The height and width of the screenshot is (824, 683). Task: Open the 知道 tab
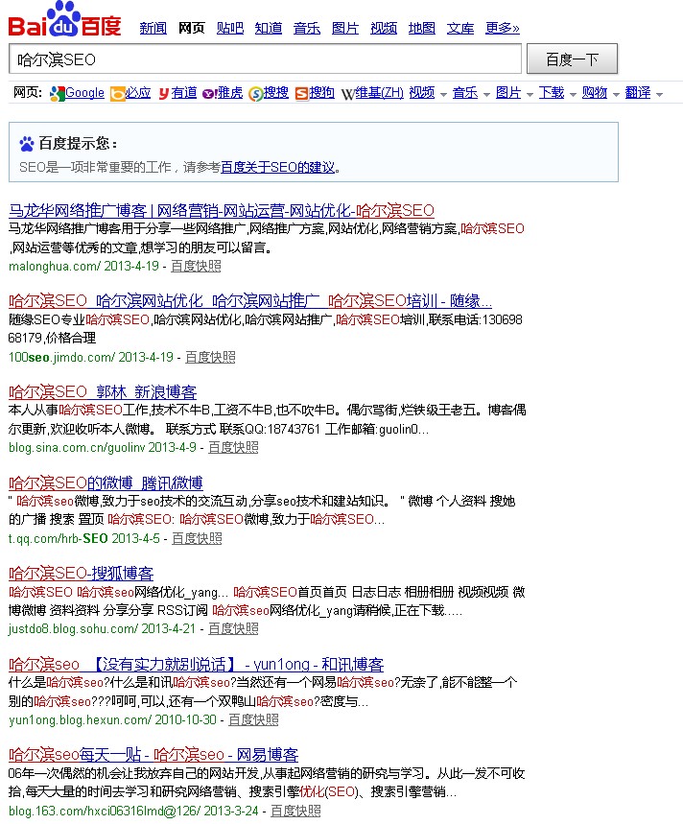pos(269,28)
